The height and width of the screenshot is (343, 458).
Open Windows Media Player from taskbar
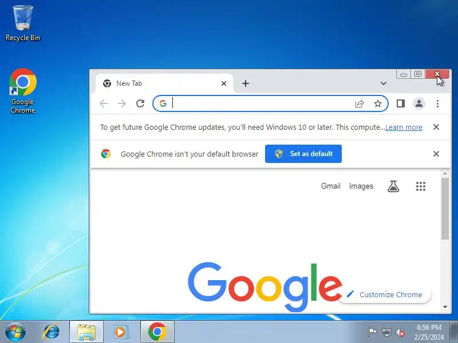tap(121, 332)
